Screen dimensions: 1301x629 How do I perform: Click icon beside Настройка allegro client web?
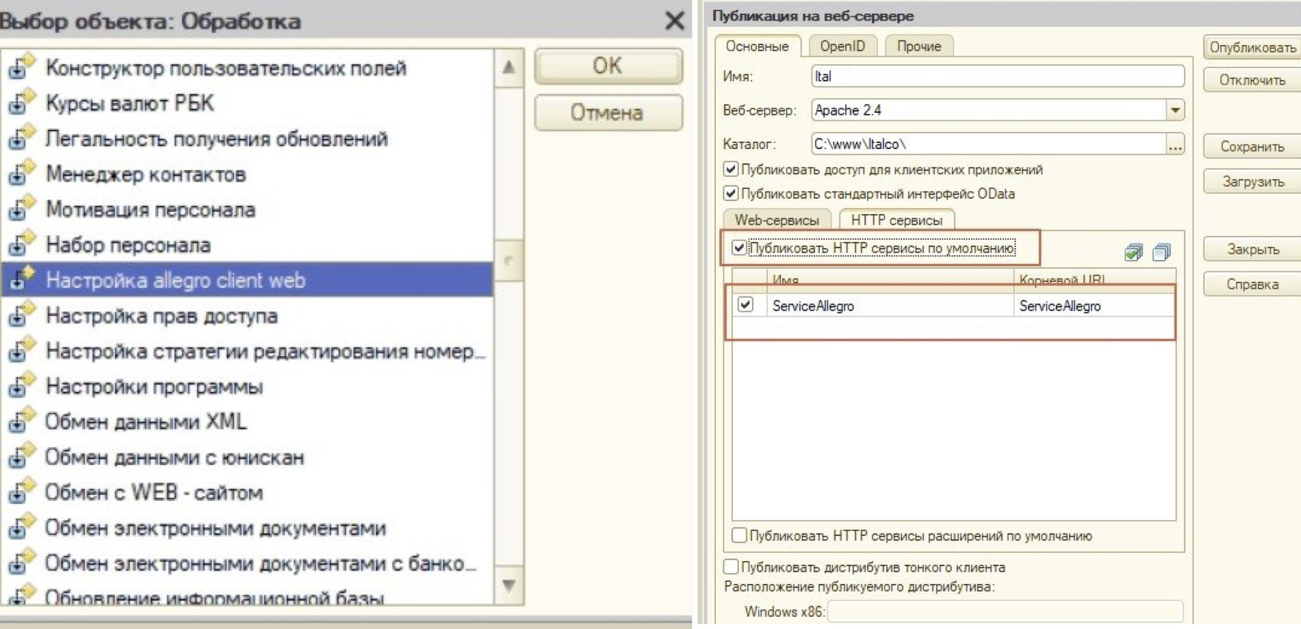tap(21, 279)
